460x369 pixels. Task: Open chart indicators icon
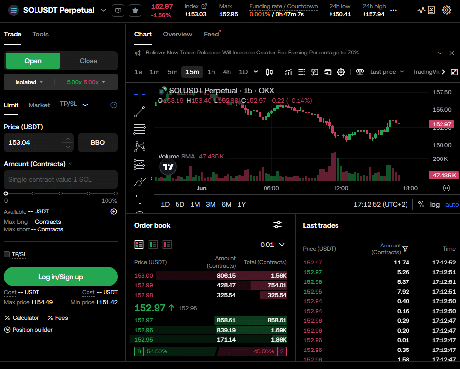(288, 72)
